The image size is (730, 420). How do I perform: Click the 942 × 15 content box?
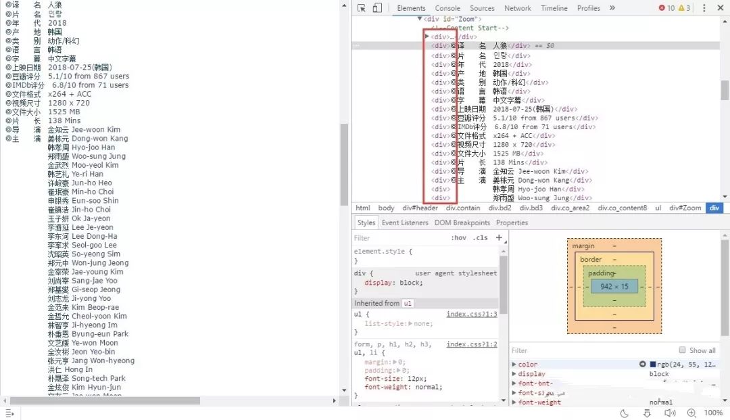pyautogui.click(x=614, y=286)
